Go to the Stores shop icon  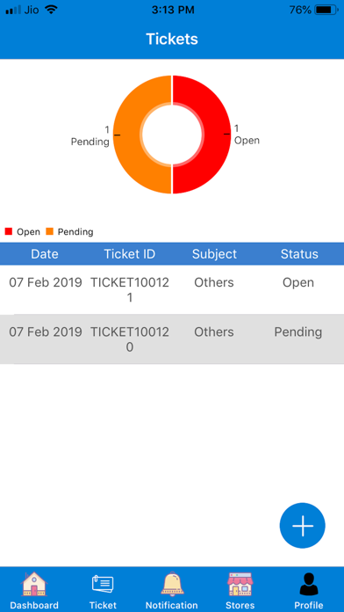pyautogui.click(x=240, y=584)
